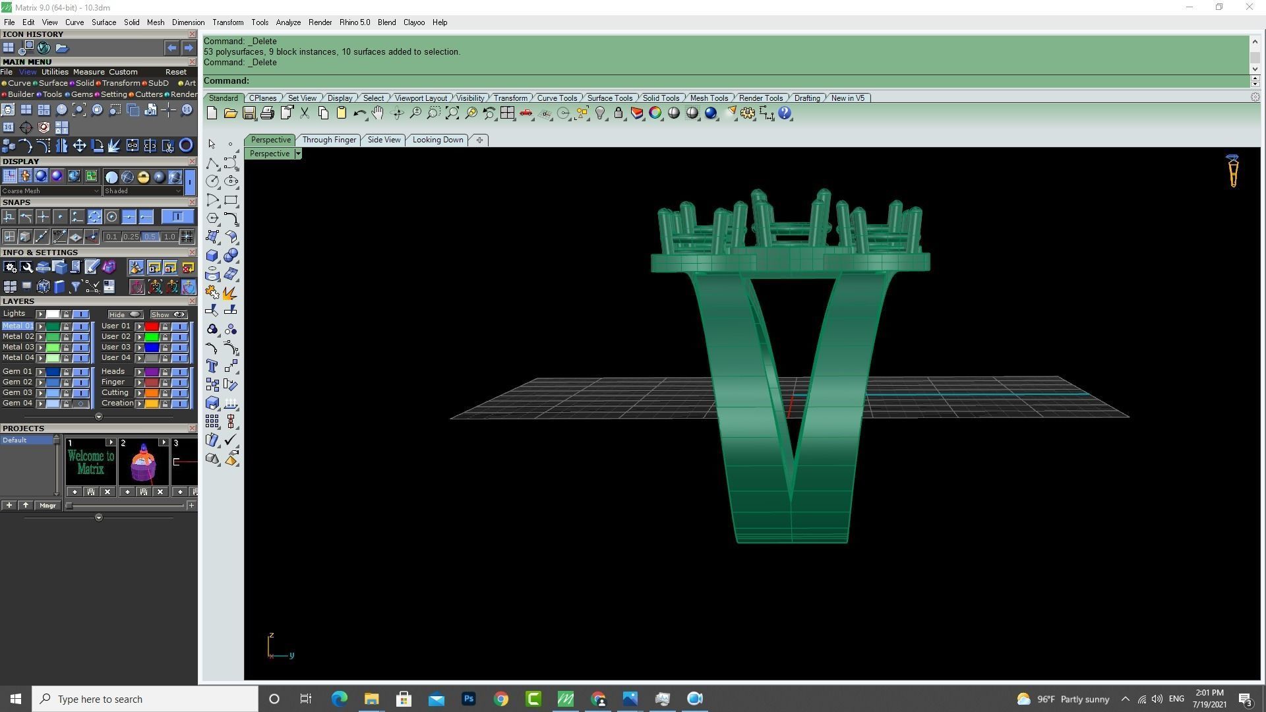Screen dimensions: 1266x712
Task: Click the Show all layers eye button
Action: pos(169,314)
